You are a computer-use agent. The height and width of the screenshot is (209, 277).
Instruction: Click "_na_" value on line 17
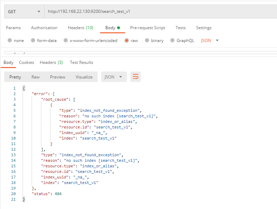point(80,177)
